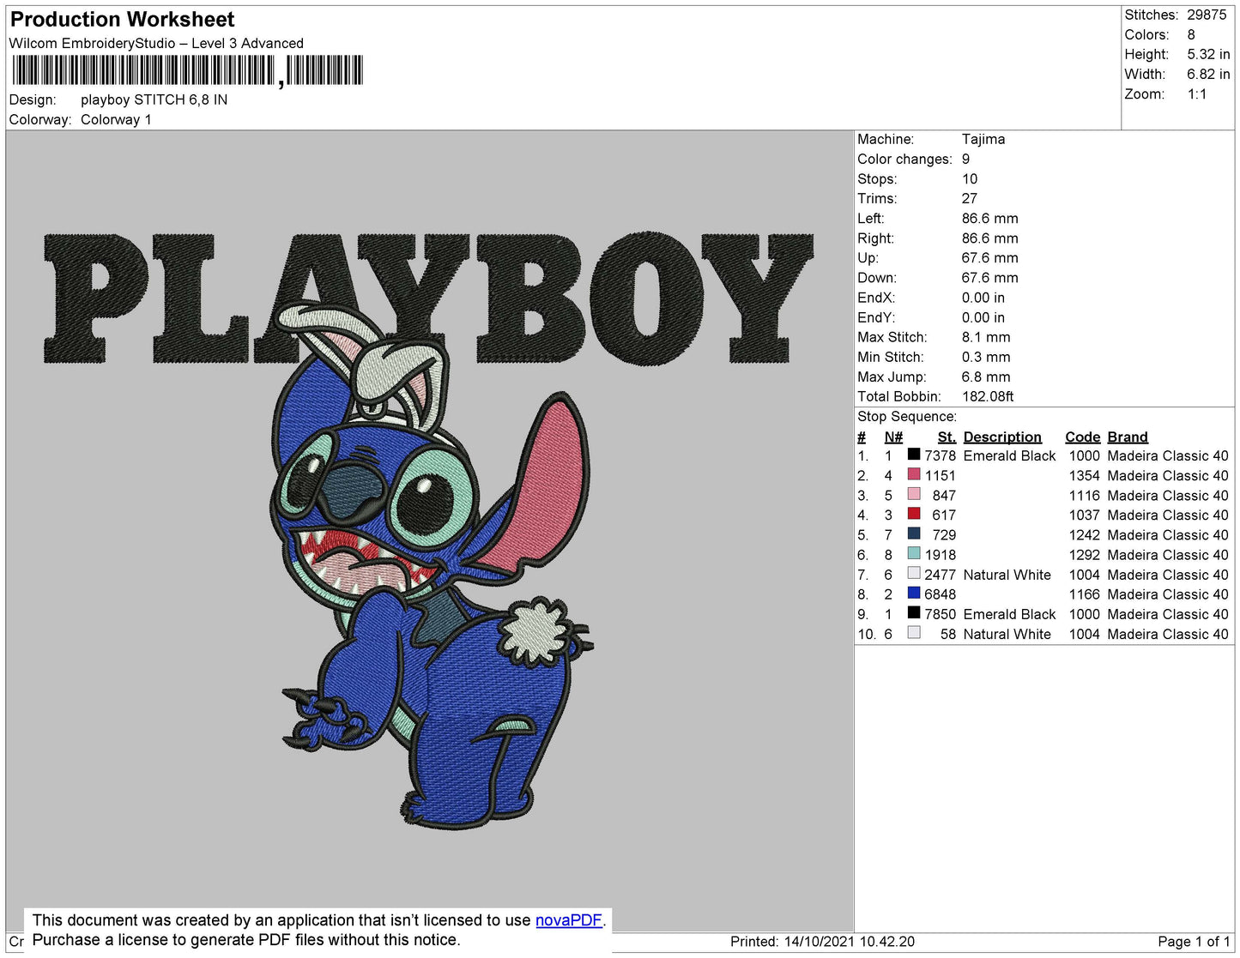Choose the royal blue swatch for code 1166

pyautogui.click(x=914, y=593)
